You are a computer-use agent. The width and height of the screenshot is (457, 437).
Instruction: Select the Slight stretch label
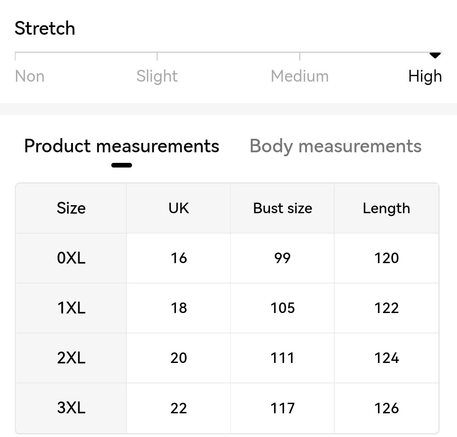pyautogui.click(x=157, y=76)
